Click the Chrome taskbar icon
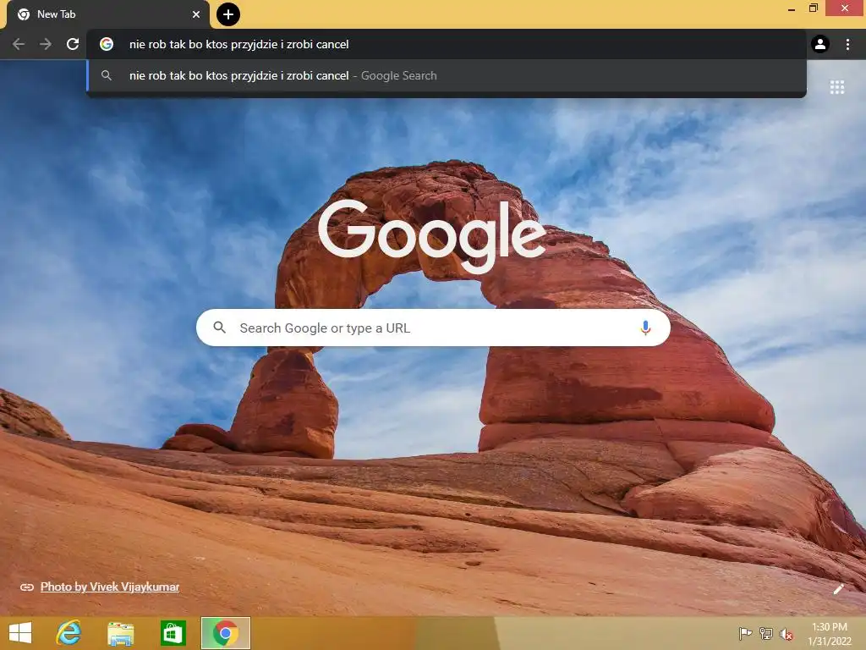Image resolution: width=866 pixels, height=650 pixels. point(225,633)
